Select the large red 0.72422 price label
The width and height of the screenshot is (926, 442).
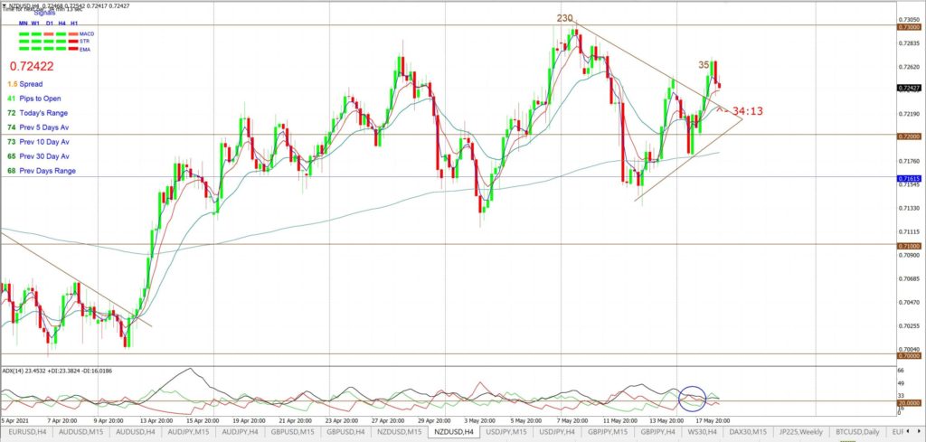[x=32, y=66]
